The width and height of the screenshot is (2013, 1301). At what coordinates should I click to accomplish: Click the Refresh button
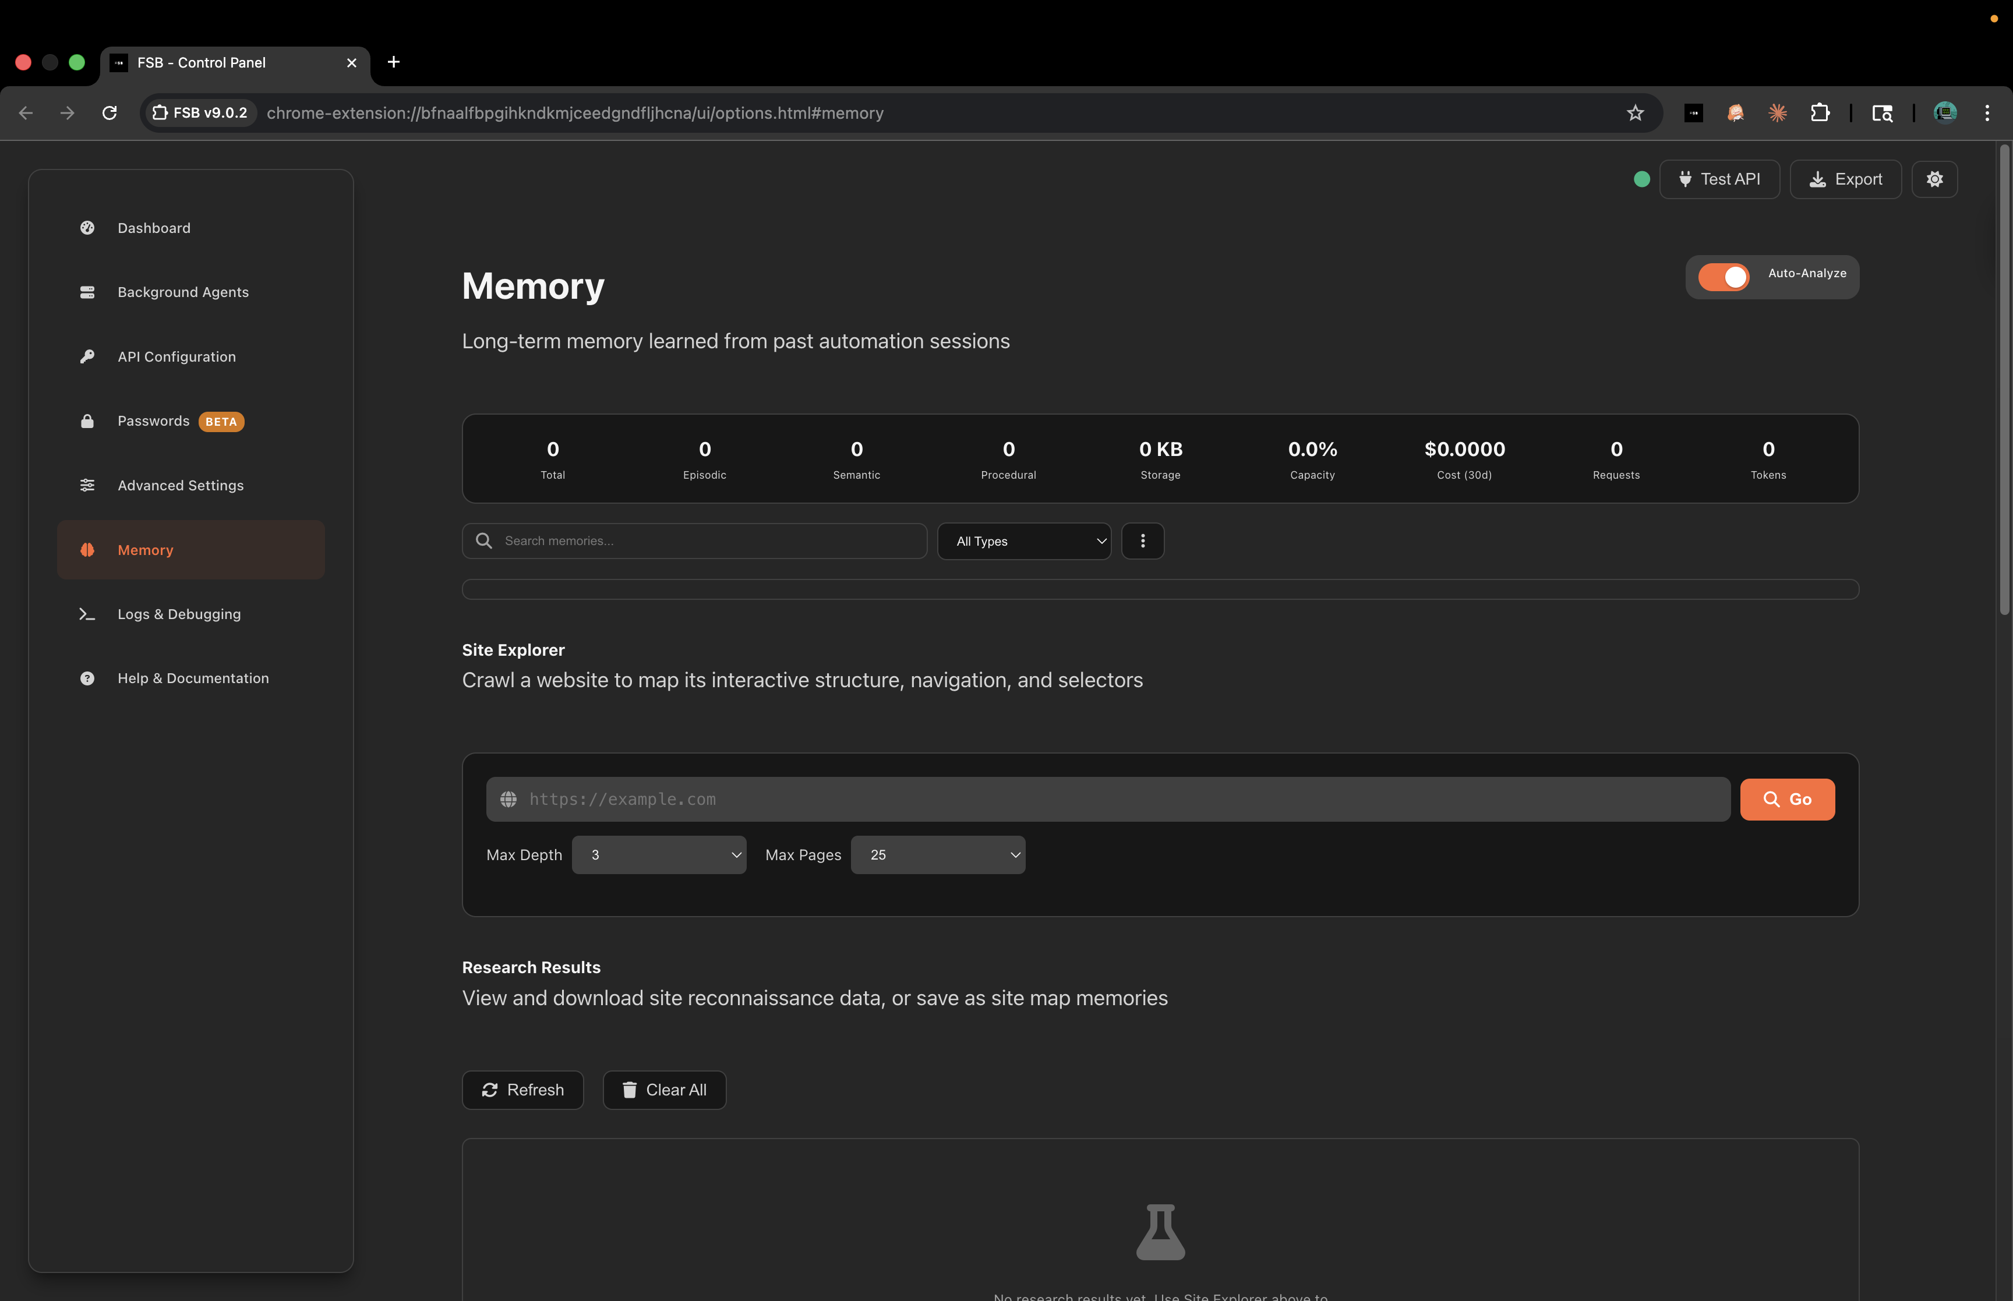point(523,1090)
